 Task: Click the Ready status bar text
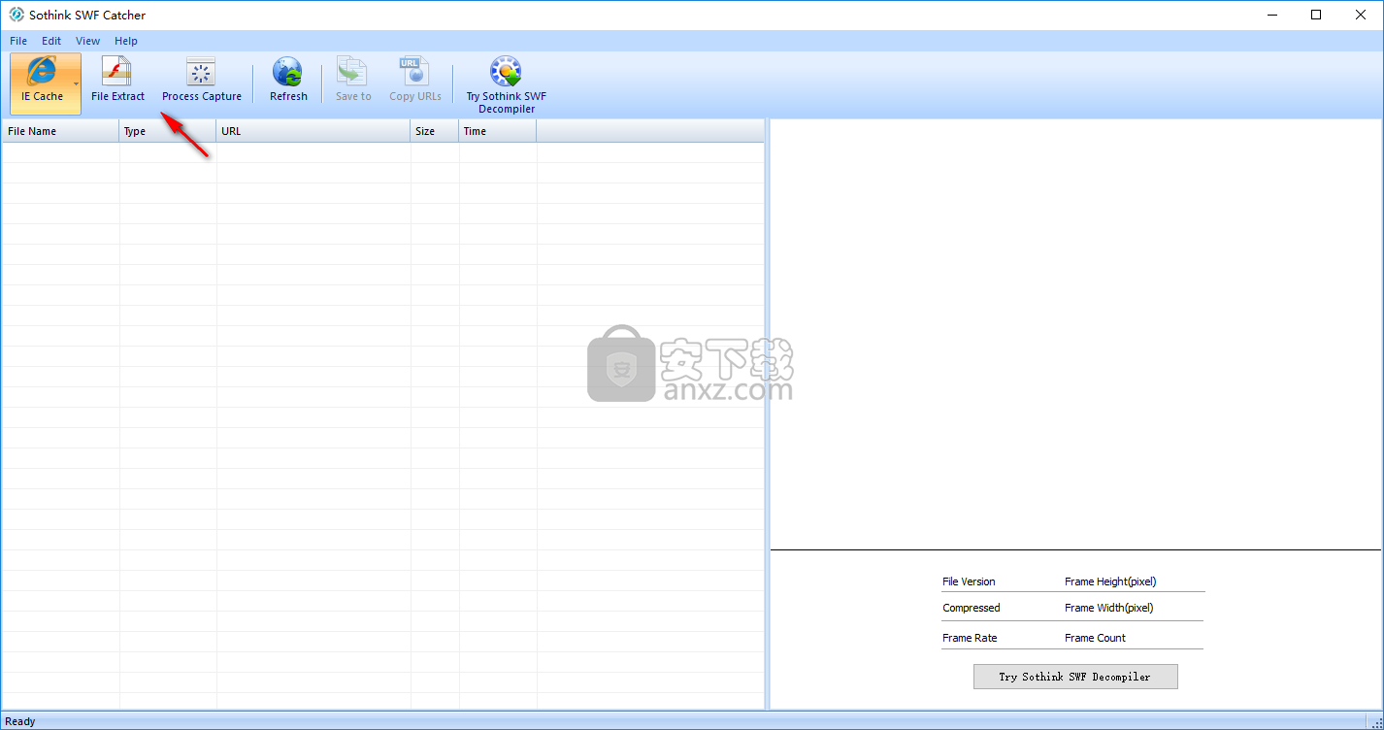20,721
